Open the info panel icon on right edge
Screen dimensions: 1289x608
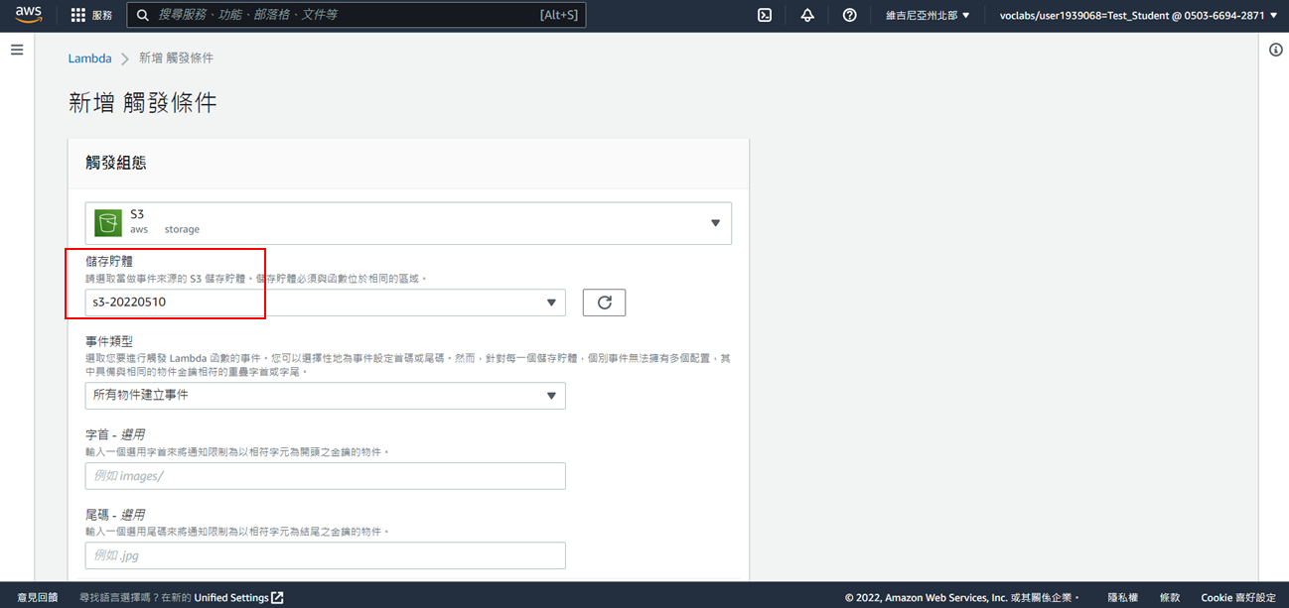(1275, 50)
